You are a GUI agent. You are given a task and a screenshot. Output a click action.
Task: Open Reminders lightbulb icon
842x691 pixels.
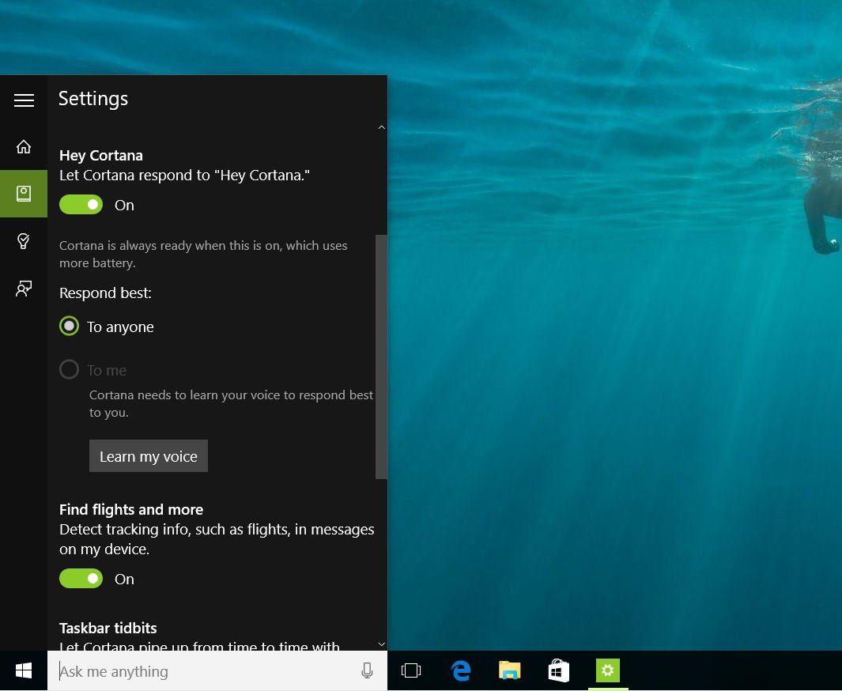point(24,241)
